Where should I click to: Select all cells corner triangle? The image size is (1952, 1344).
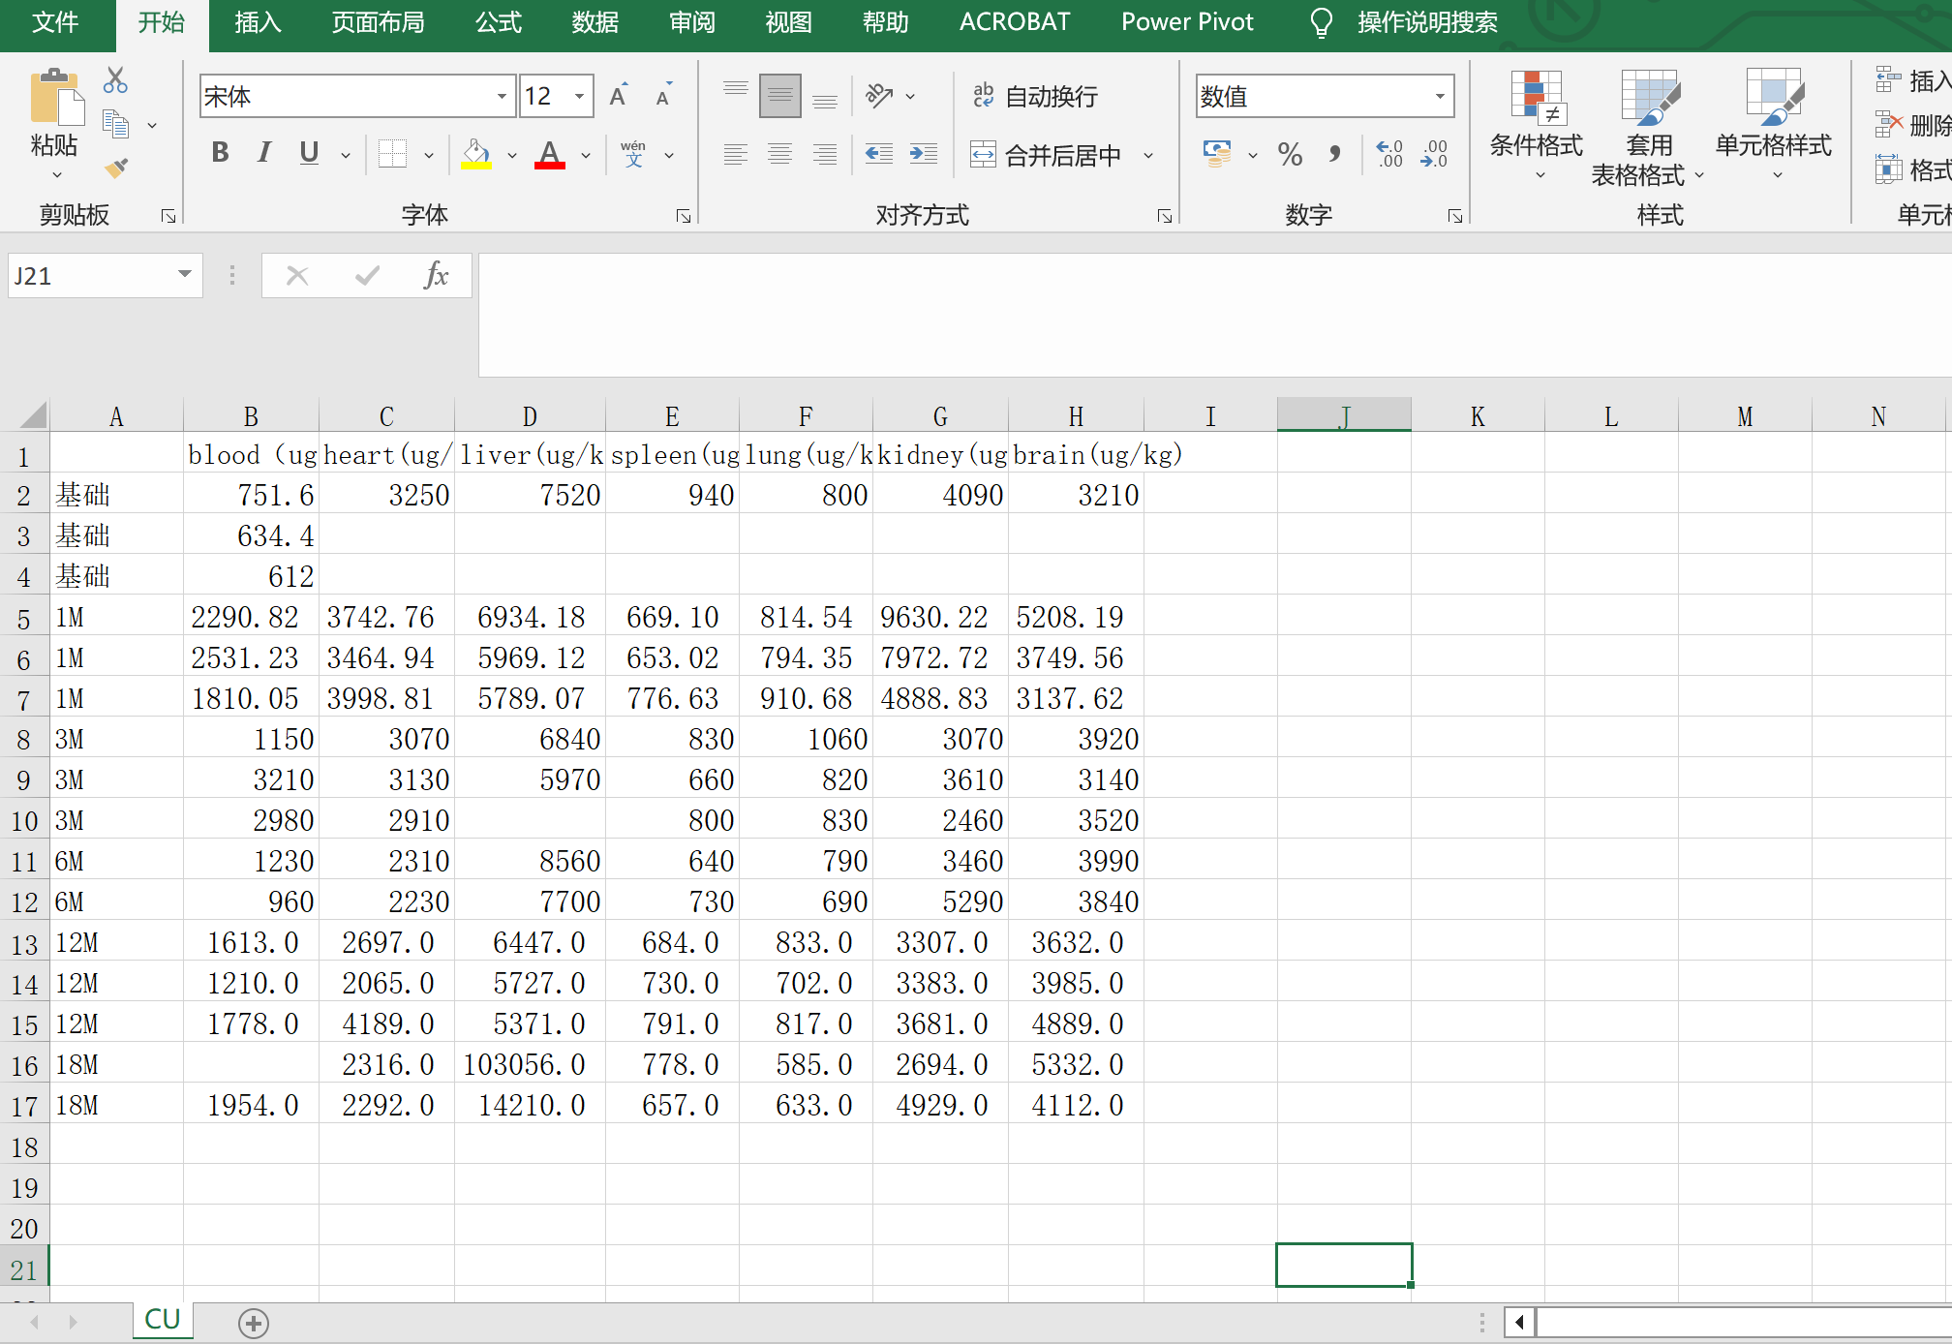tap(33, 415)
